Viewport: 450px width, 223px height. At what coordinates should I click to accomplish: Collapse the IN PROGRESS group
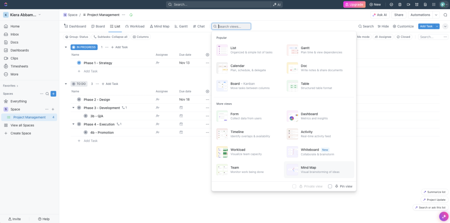[66, 47]
